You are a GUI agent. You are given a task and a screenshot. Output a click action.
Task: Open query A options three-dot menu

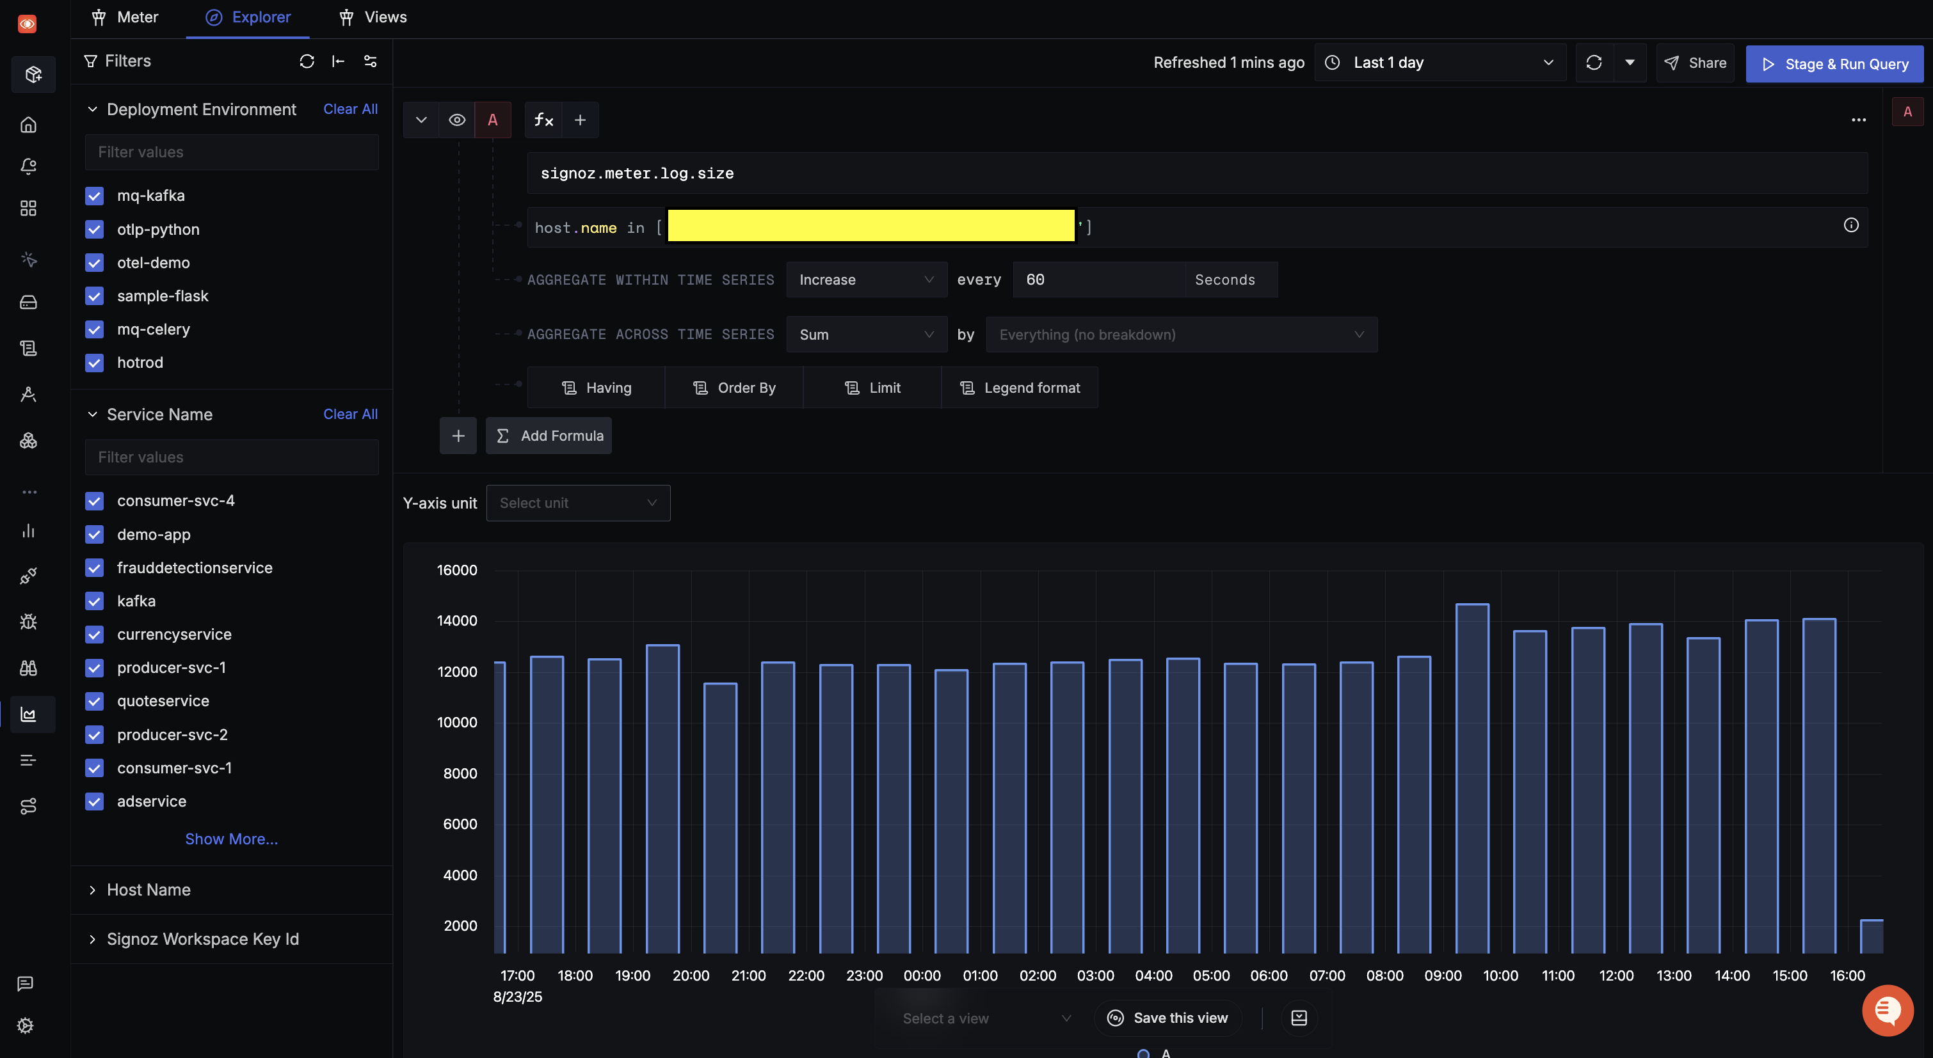1858,120
